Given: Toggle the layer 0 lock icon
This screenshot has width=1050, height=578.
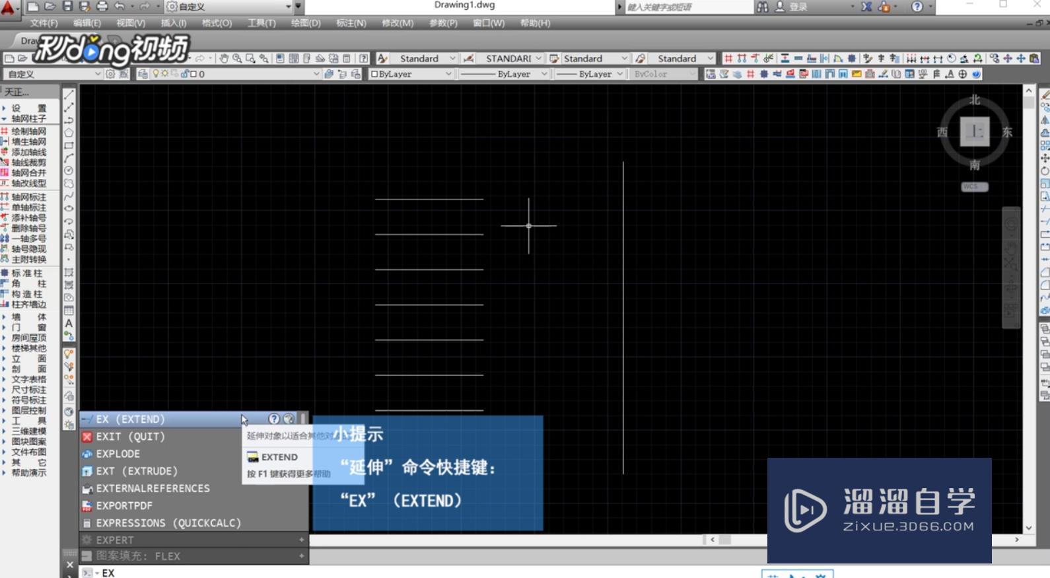Looking at the screenshot, I should pos(185,74).
